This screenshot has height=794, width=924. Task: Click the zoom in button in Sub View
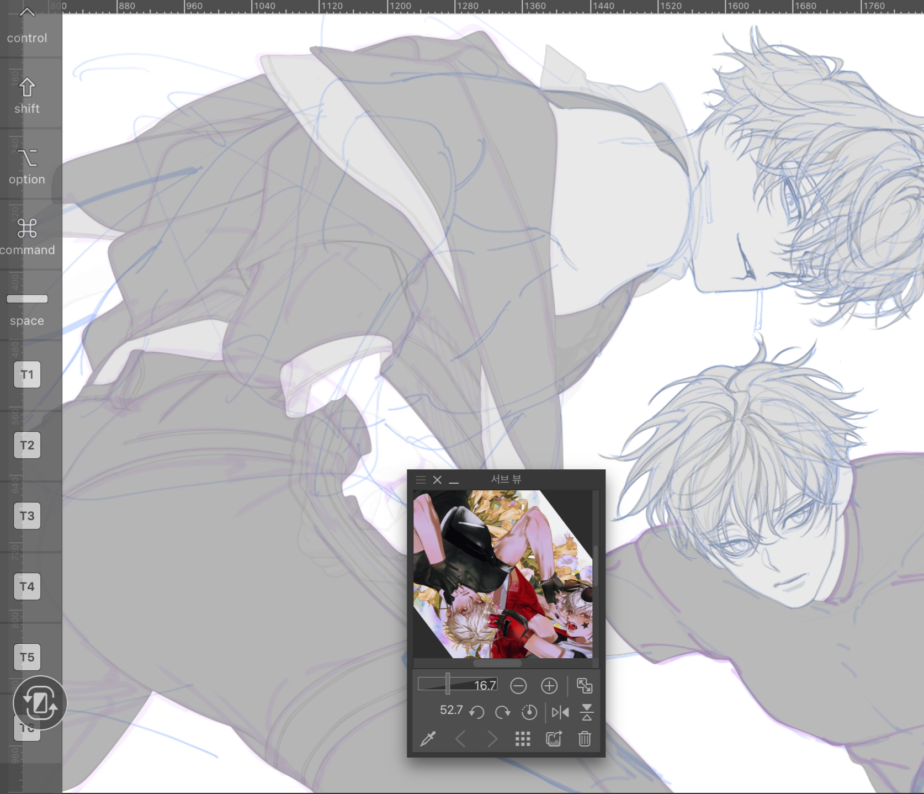(549, 686)
